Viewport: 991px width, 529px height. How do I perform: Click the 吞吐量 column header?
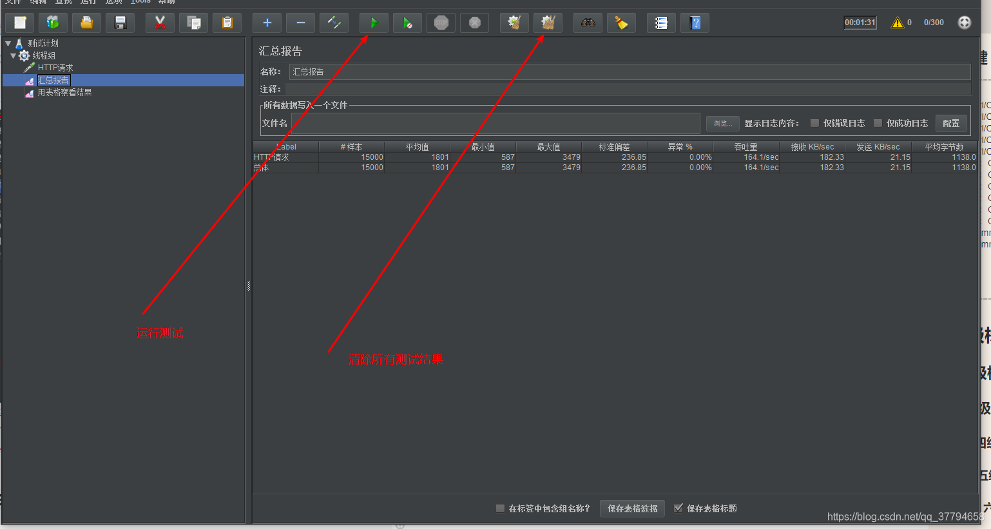pos(746,147)
